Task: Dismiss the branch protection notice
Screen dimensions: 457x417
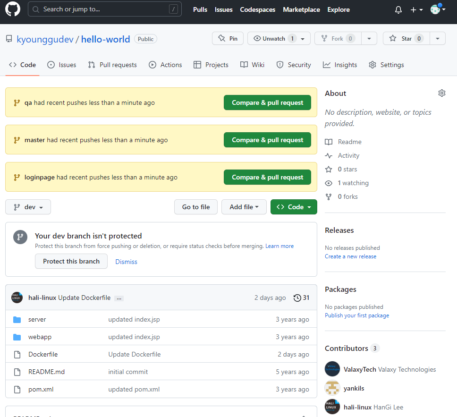Action: (x=126, y=262)
